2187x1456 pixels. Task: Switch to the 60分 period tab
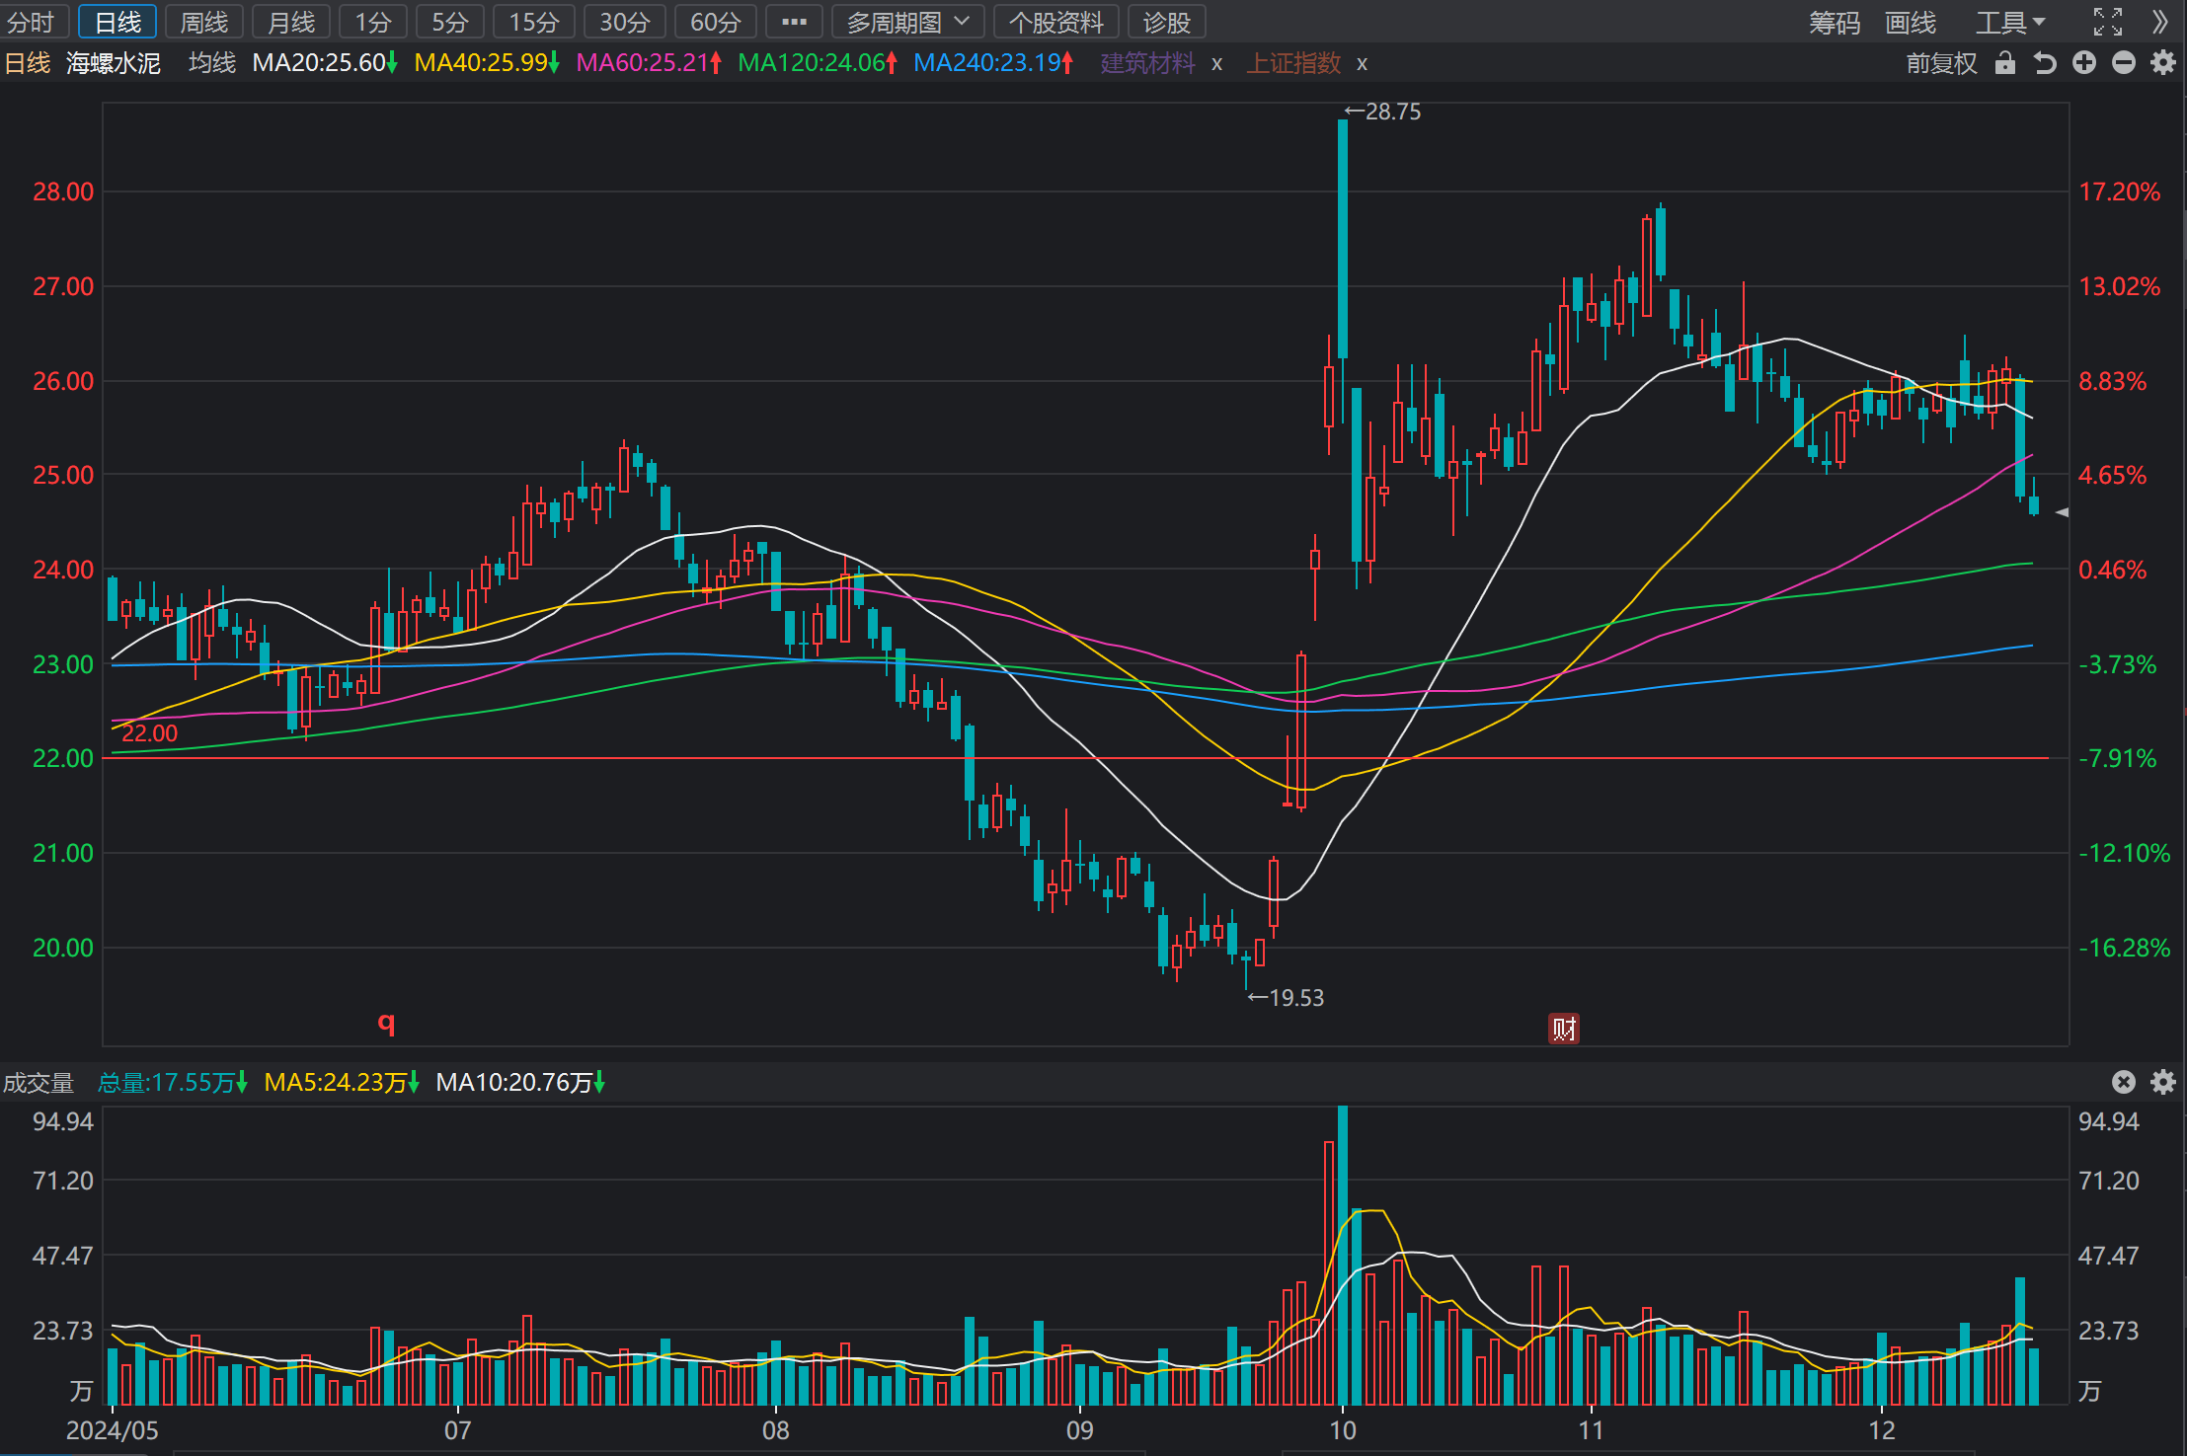point(716,22)
